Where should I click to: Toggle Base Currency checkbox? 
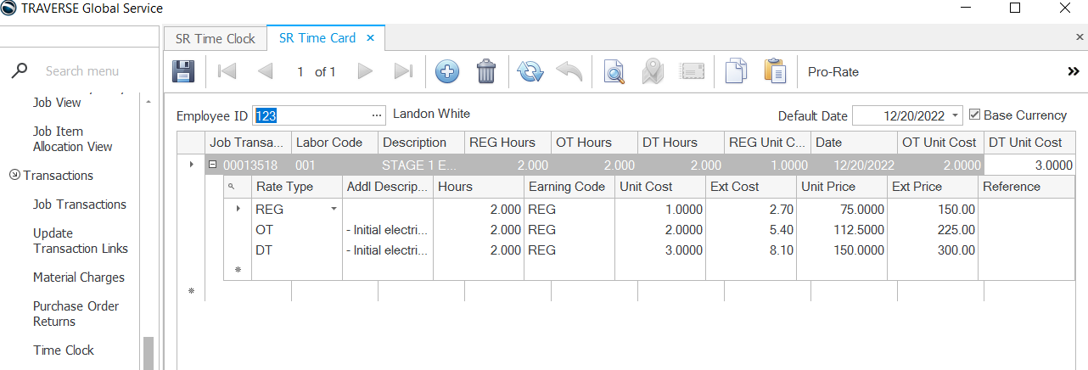point(974,115)
